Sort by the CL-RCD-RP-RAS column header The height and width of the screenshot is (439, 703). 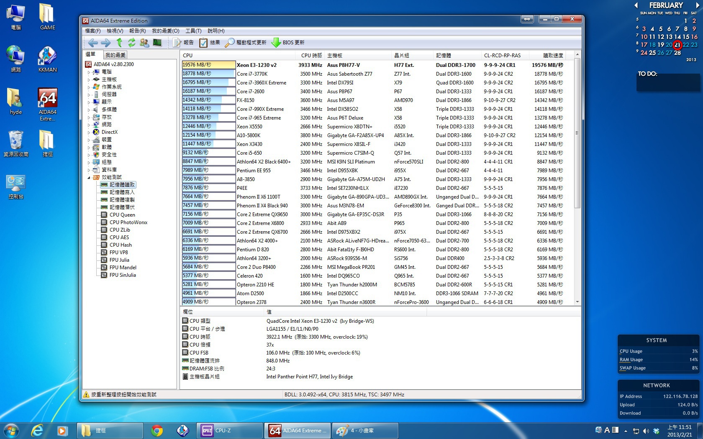pyautogui.click(x=505, y=55)
